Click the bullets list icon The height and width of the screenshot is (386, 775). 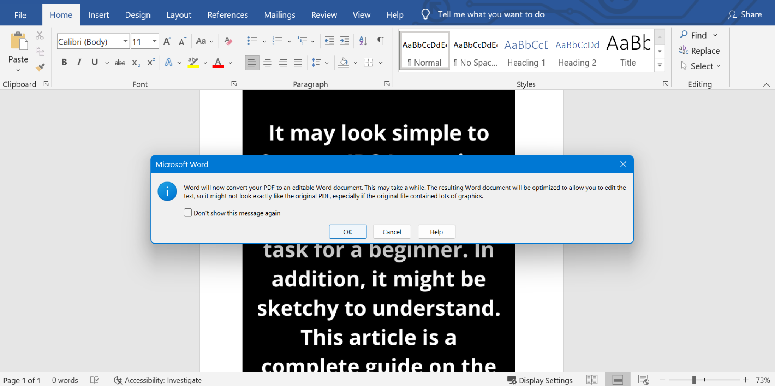(x=252, y=41)
